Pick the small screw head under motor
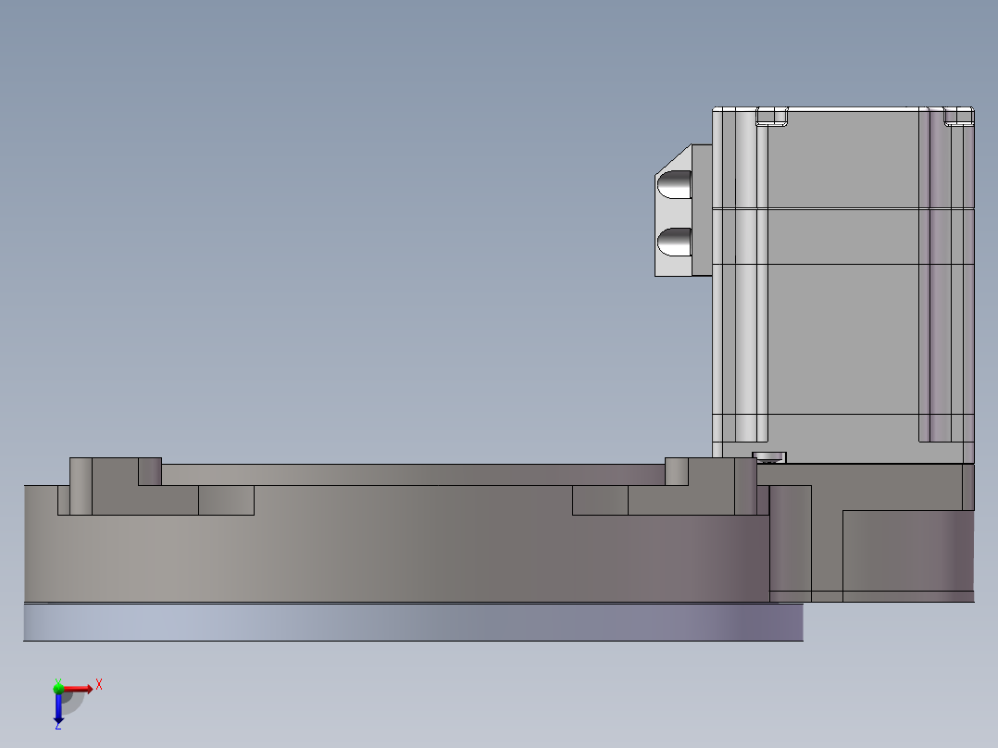998x748 pixels. tap(769, 457)
